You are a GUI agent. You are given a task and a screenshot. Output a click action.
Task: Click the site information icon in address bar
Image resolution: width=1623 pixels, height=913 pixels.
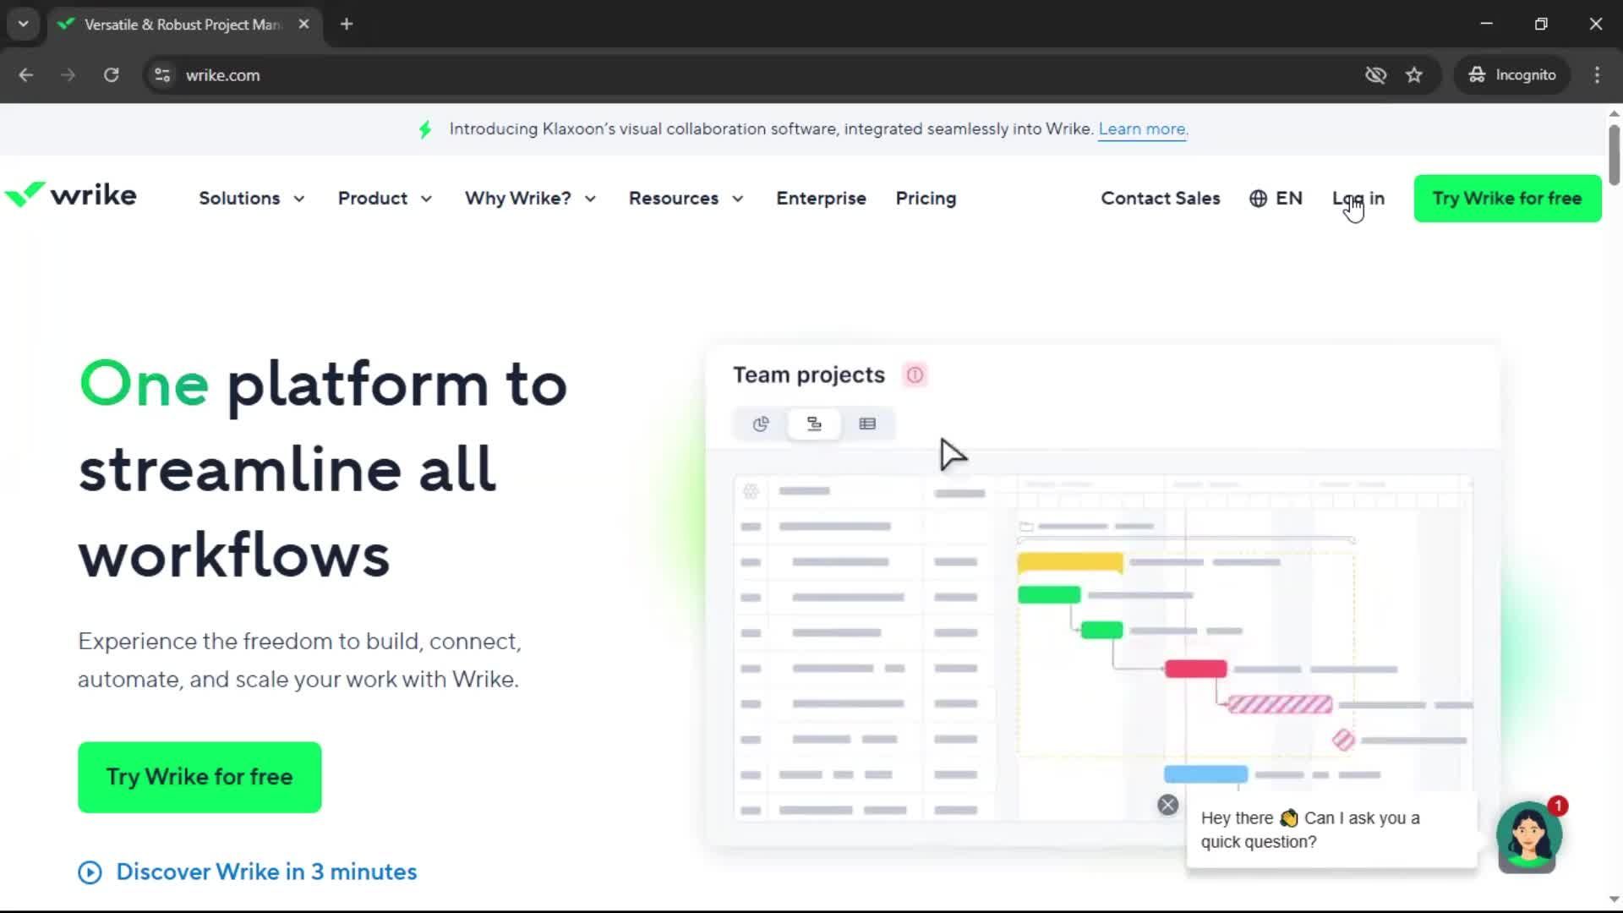coord(162,75)
